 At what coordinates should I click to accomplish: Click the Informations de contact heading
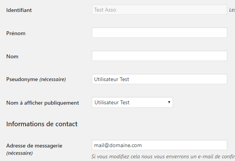pos(42,124)
